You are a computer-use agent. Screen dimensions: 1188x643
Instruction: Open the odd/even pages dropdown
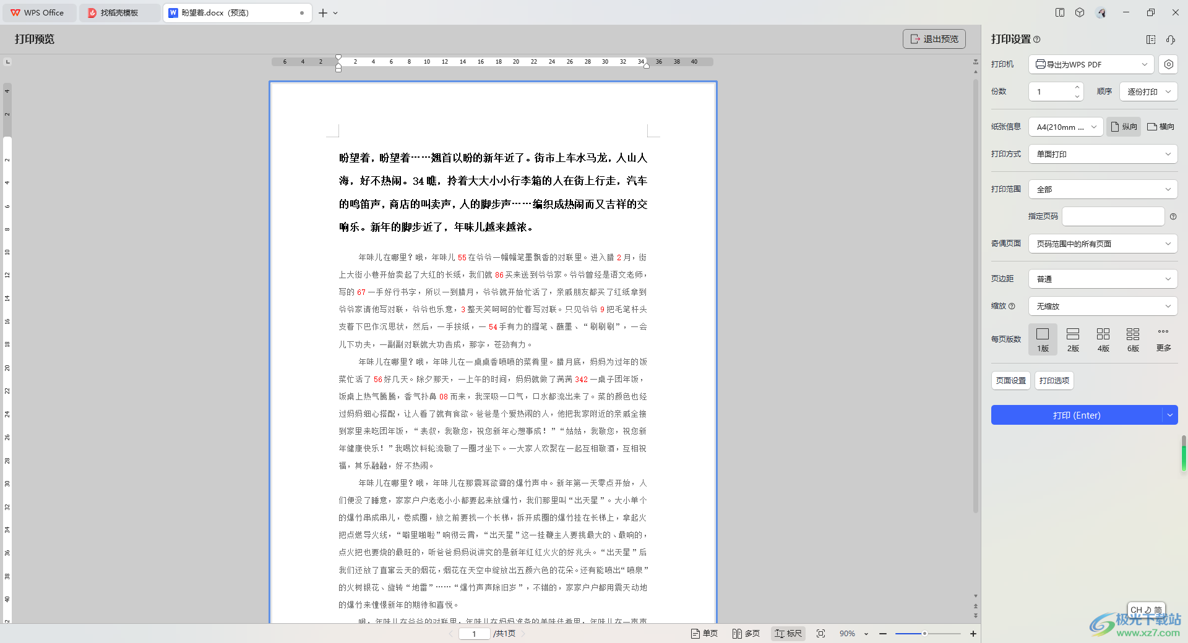(1103, 244)
